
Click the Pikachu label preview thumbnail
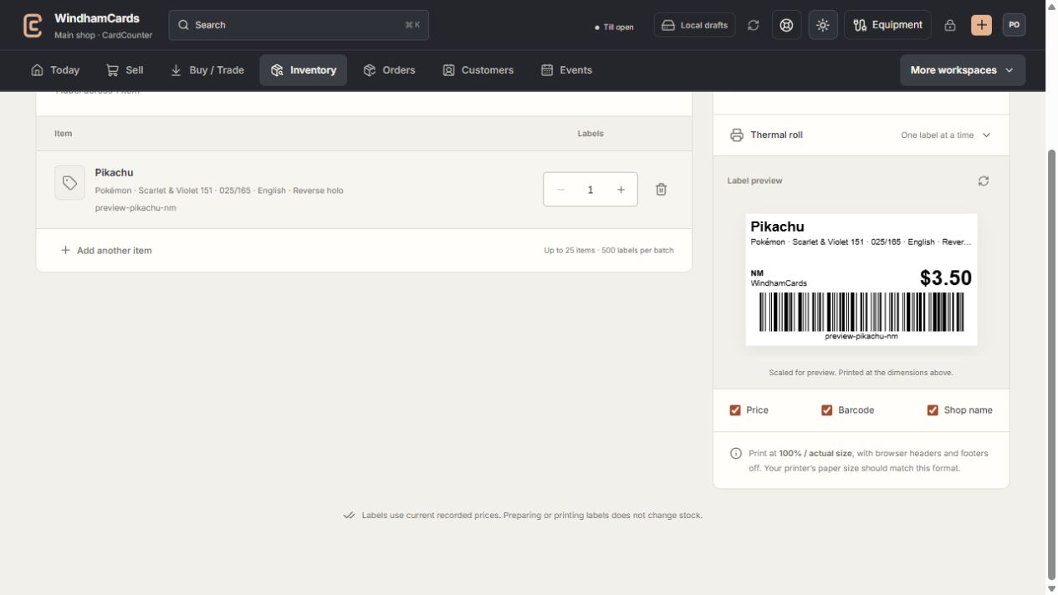(x=861, y=279)
